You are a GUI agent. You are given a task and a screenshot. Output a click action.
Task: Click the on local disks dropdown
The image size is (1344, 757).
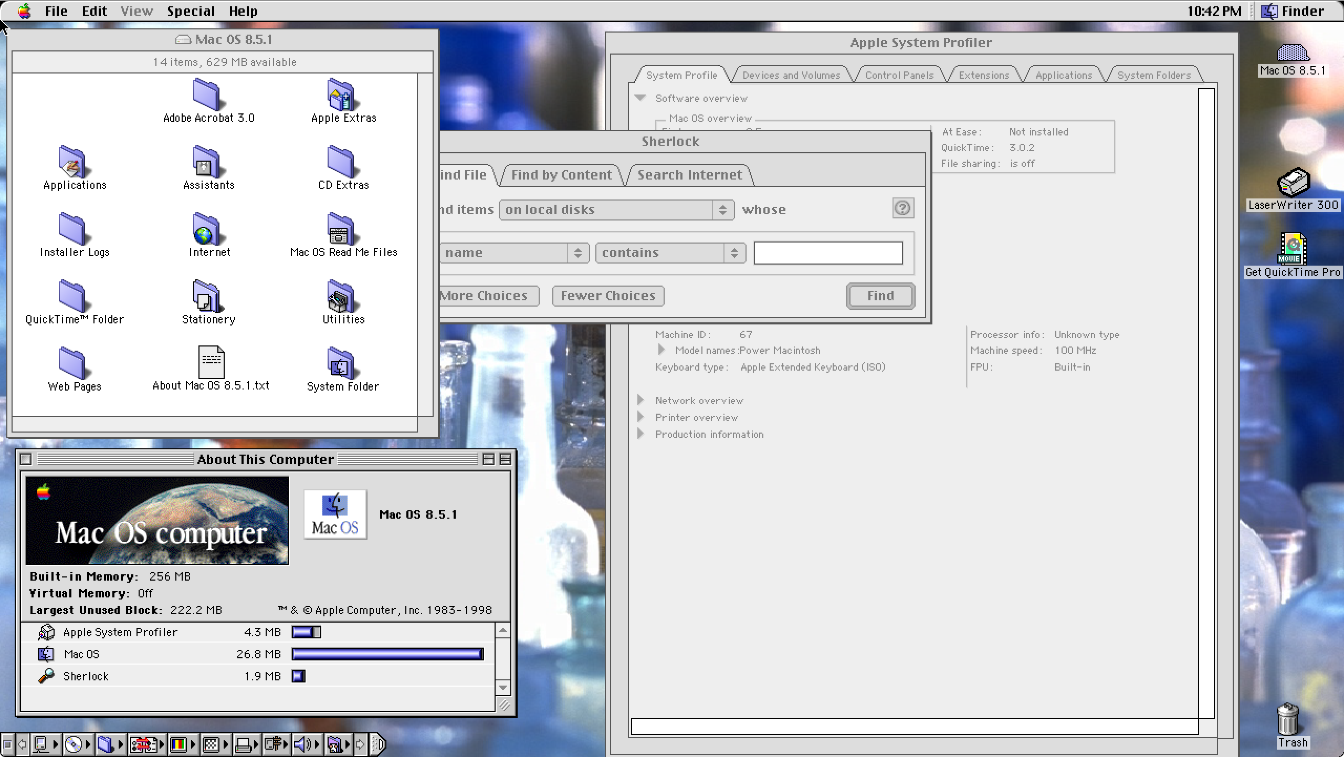click(x=615, y=208)
